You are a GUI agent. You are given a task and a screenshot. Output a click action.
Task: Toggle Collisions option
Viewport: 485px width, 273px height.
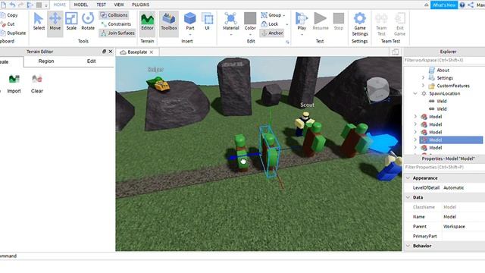(x=114, y=15)
